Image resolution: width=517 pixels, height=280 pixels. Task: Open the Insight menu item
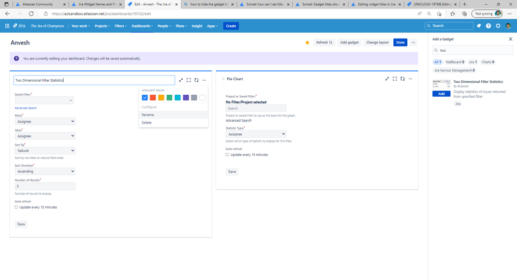coord(197,26)
